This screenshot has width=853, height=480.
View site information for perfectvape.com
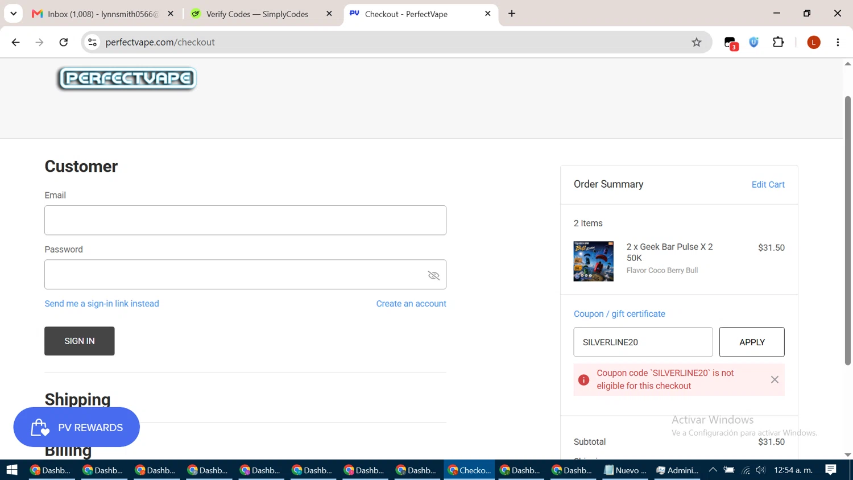[x=92, y=42]
